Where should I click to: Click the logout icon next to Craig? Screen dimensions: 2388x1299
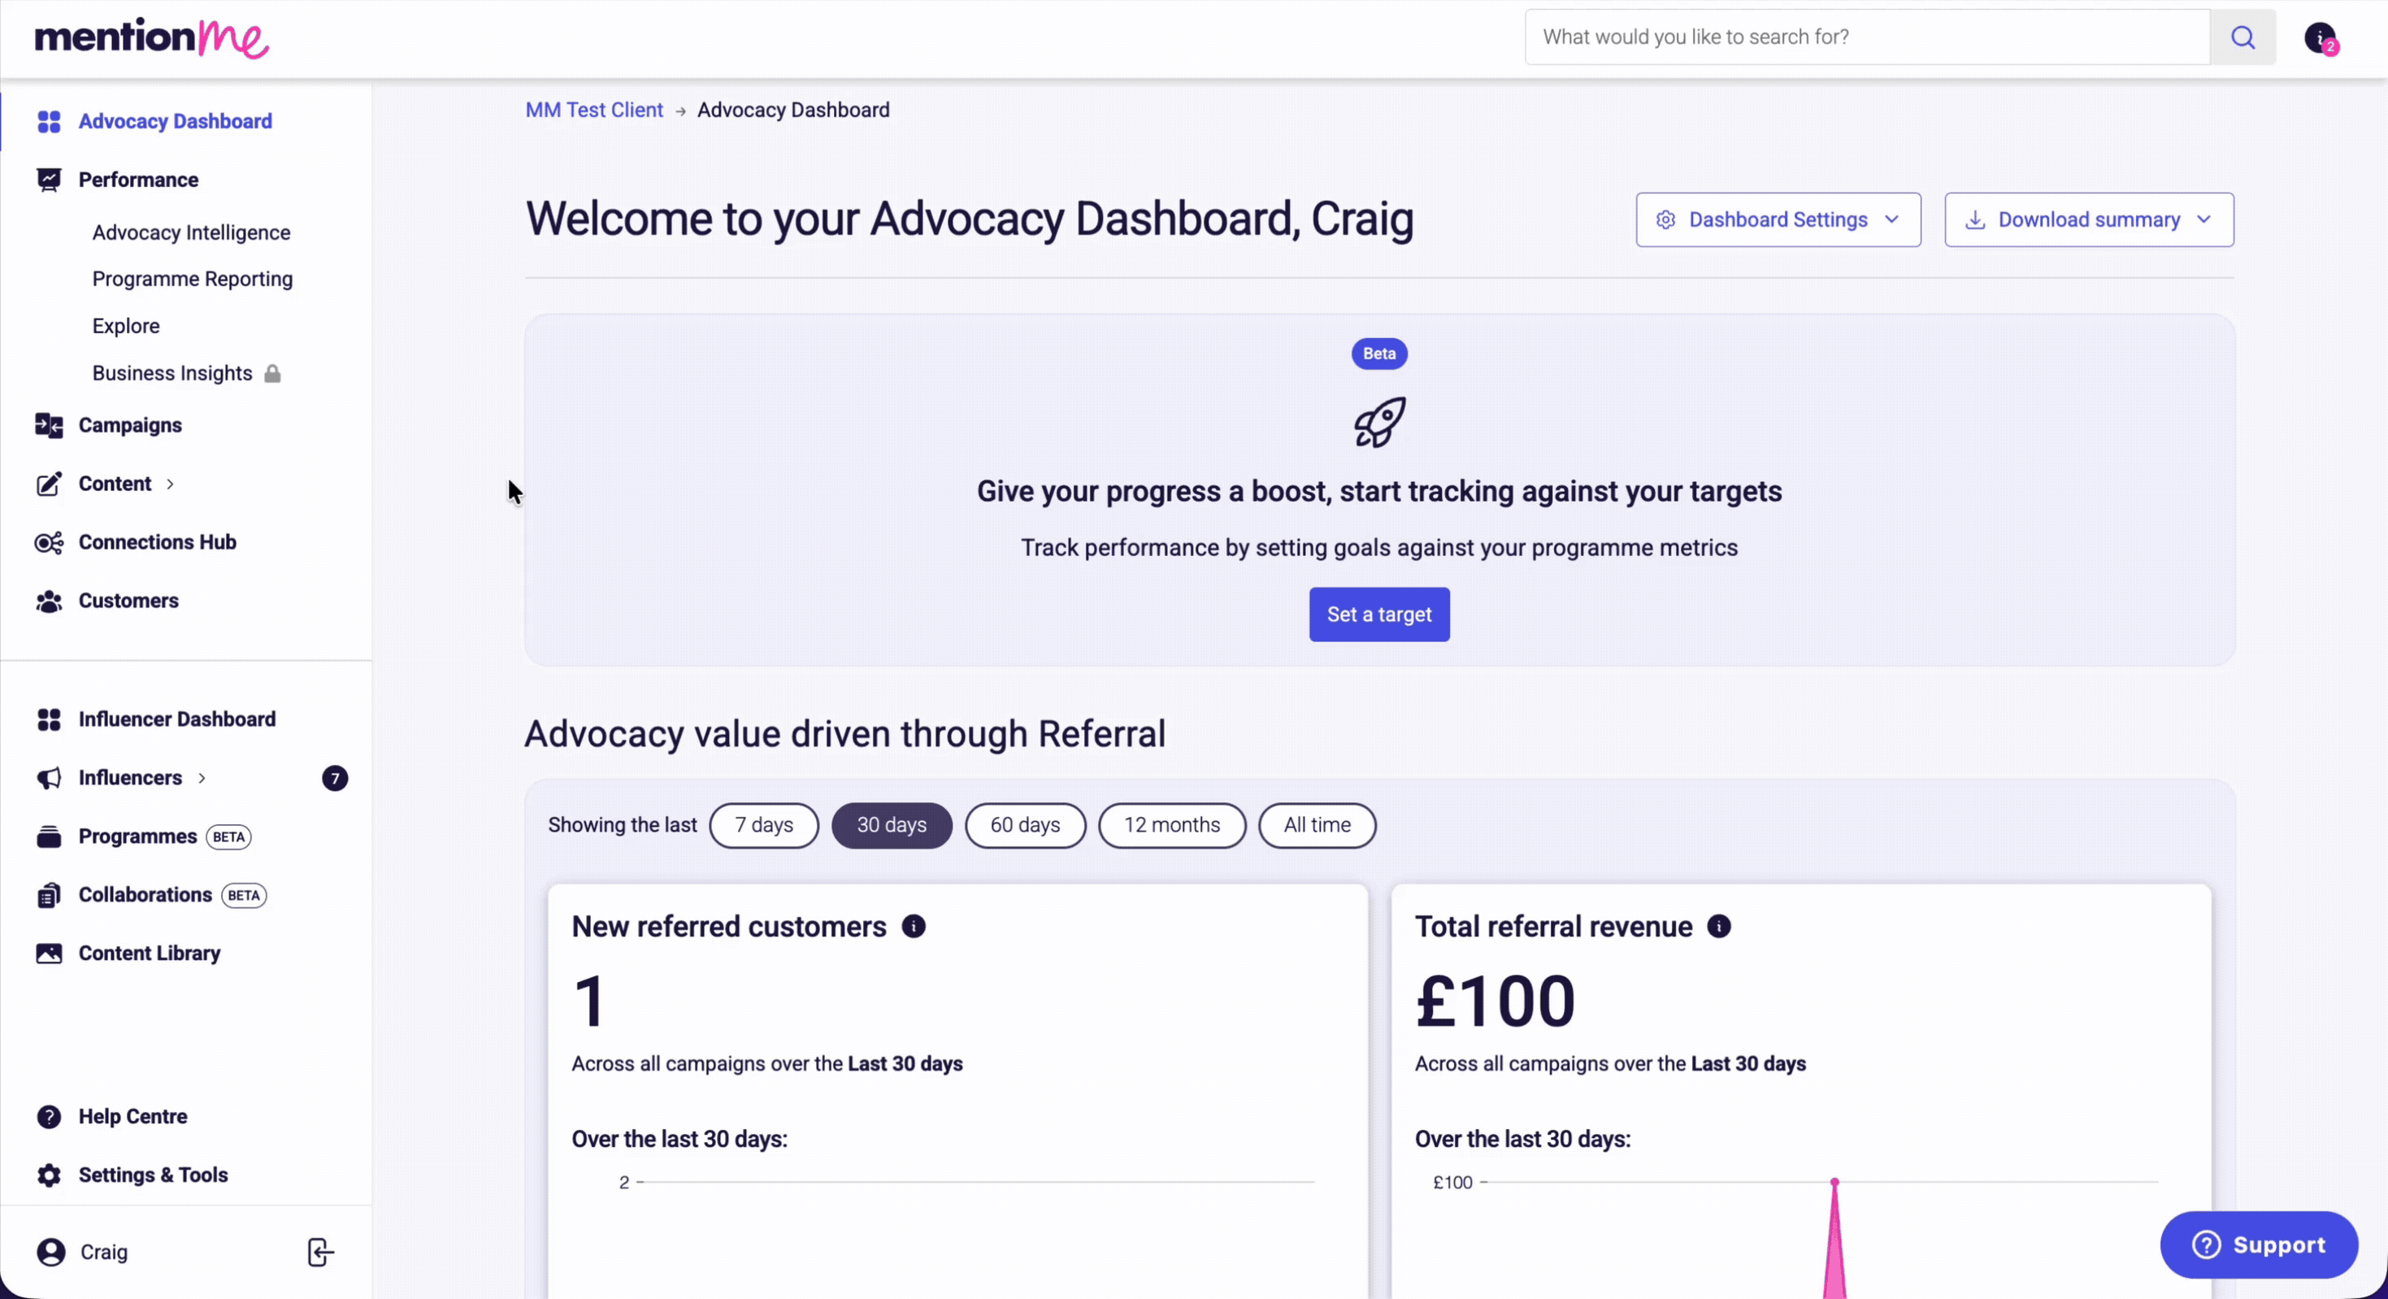(319, 1252)
